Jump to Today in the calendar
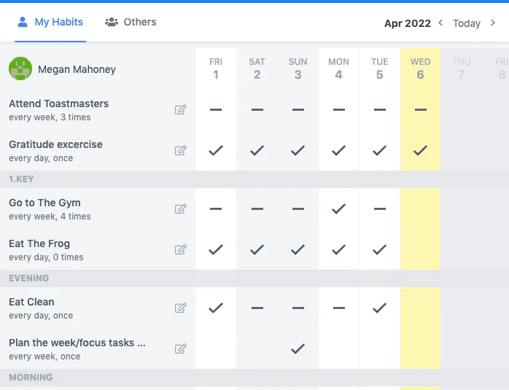This screenshot has width=509, height=390. 467,23
